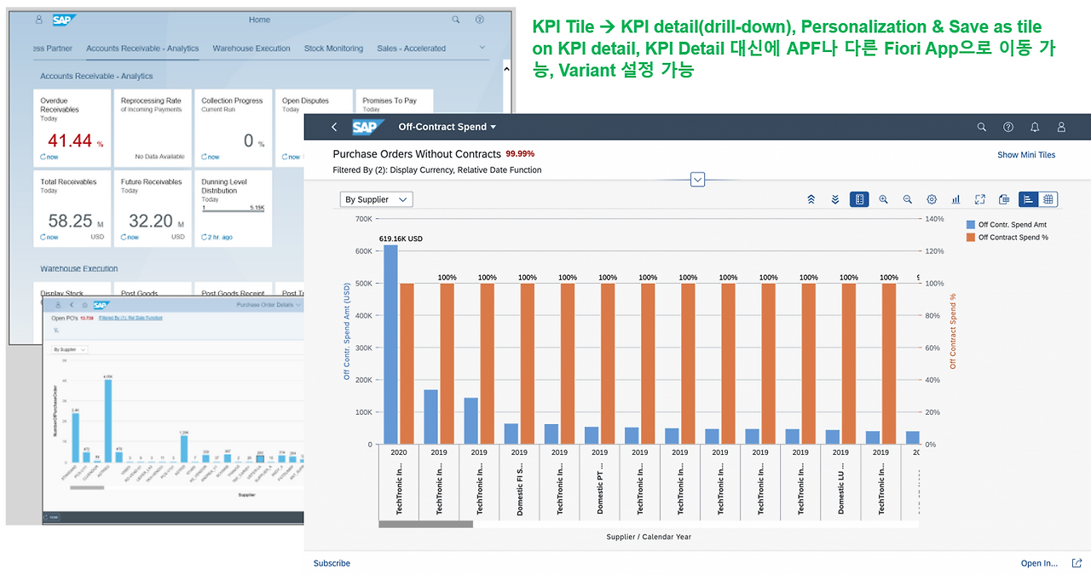
Task: Open the By Supplier dimension dropdown
Action: click(376, 198)
